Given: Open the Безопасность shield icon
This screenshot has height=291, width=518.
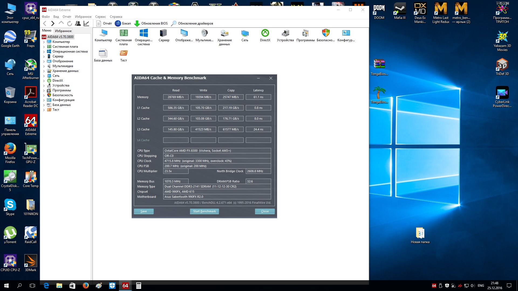Looking at the screenshot, I should (x=326, y=33).
